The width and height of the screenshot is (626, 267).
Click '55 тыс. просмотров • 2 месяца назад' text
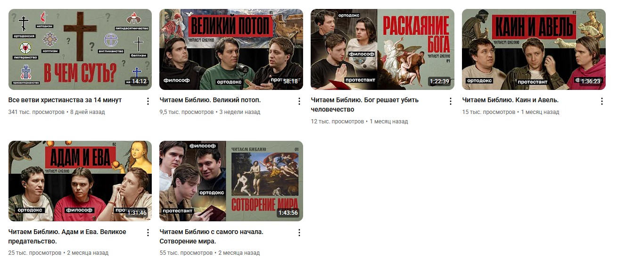tap(210, 253)
